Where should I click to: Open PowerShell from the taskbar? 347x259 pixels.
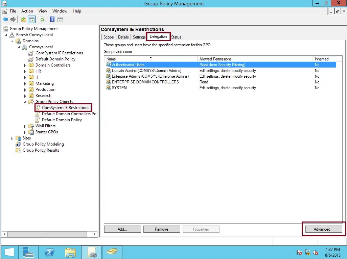(x=49, y=252)
